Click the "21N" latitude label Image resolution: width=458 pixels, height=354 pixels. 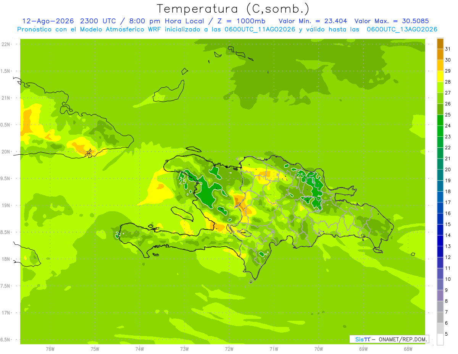(x=5, y=98)
